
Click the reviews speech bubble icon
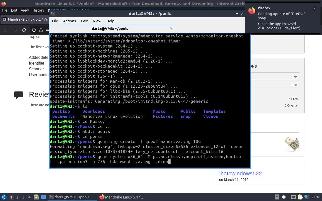click(x=19, y=95)
